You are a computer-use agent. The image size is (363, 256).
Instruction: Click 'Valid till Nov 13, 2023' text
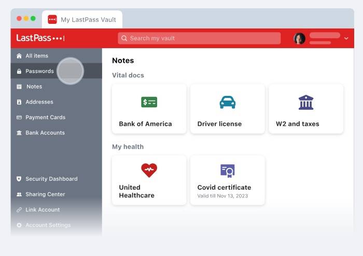[222, 196]
